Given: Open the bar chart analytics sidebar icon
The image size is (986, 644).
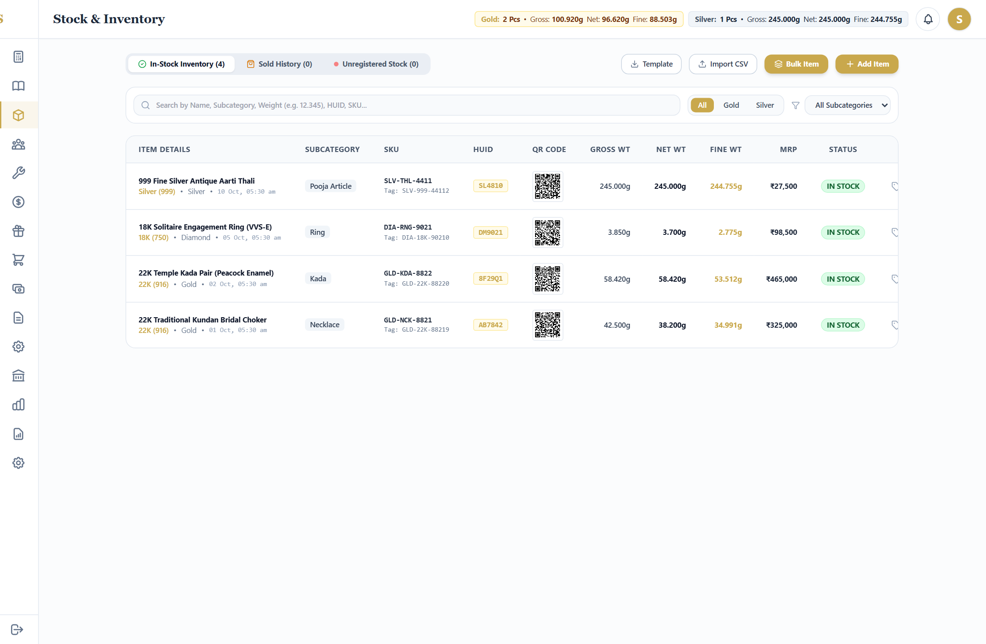Looking at the screenshot, I should [18, 404].
